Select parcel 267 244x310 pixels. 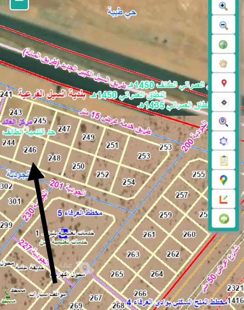tap(96, 298)
